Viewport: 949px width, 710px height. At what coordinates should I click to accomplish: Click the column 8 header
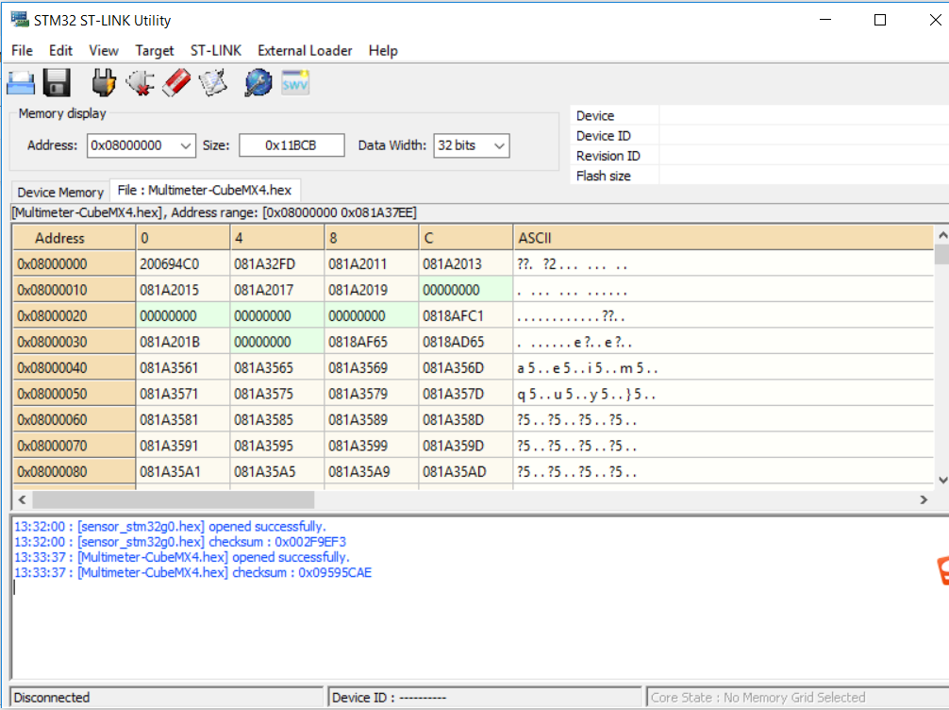click(x=372, y=238)
